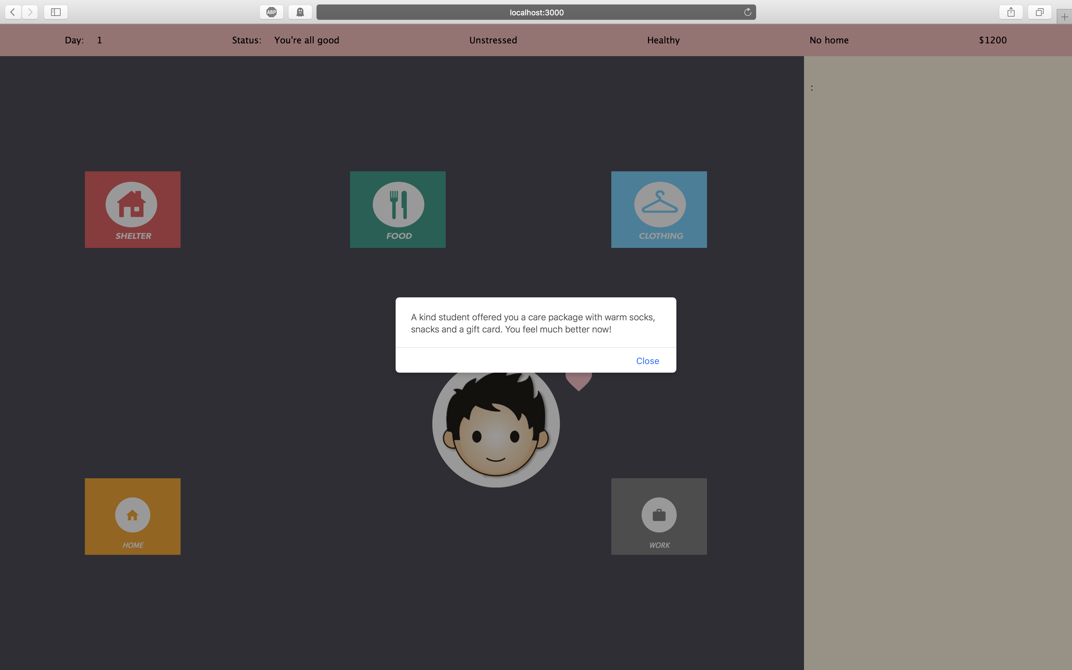Click the localhost:3000 address bar
The image size is (1072, 670).
[x=536, y=12]
